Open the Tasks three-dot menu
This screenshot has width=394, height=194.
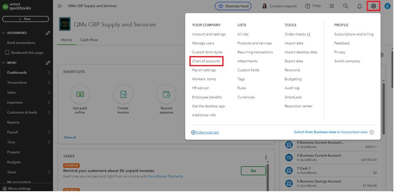266,157
